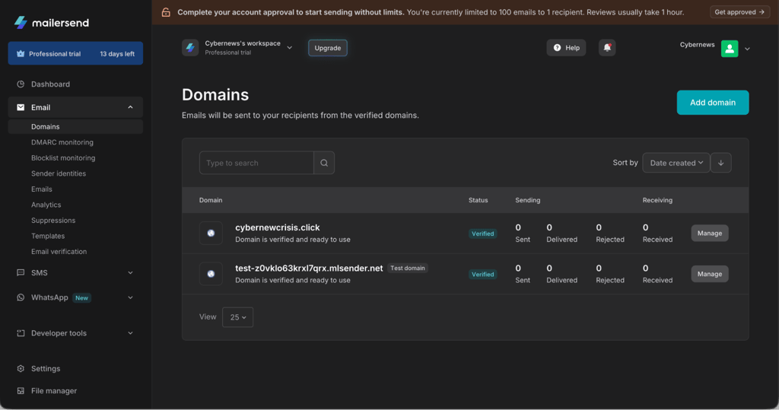Expand the WhatsApp menu section
779x410 pixels.
130,297
